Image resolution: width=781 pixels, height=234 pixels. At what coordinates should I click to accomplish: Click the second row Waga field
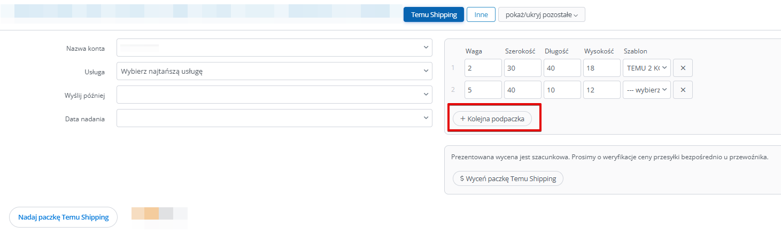[483, 90]
